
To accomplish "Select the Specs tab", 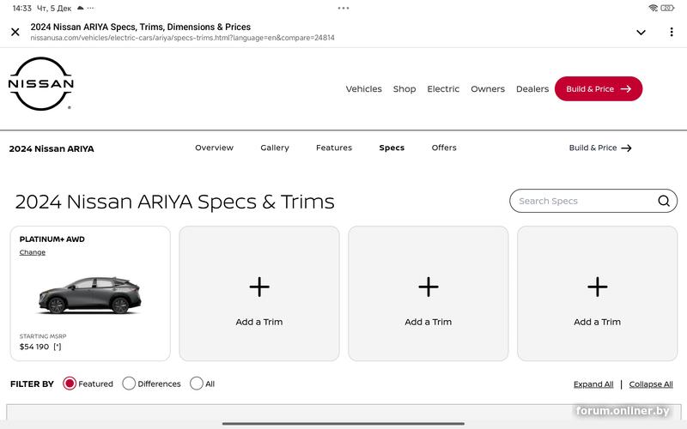I will (392, 148).
